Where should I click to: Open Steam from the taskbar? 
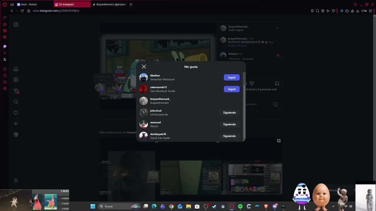(x=214, y=206)
